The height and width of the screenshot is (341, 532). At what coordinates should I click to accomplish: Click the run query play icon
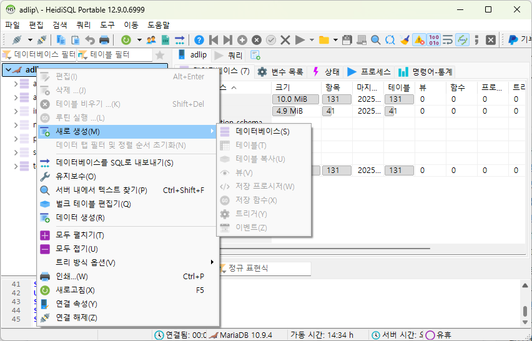tap(300, 40)
